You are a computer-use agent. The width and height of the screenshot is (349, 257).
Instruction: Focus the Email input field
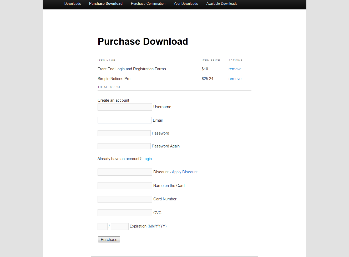point(125,120)
